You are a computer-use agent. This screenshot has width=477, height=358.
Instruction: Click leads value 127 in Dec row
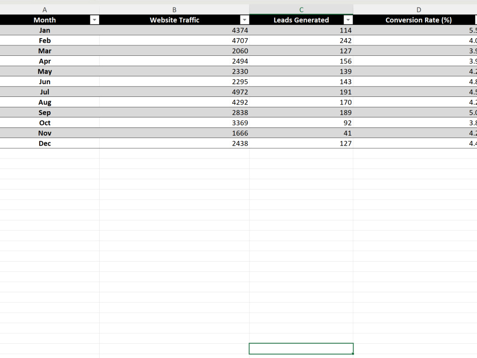pos(301,143)
